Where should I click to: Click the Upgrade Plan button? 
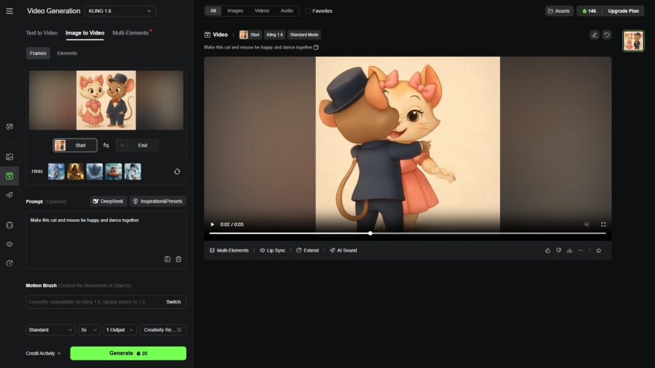[x=622, y=11]
